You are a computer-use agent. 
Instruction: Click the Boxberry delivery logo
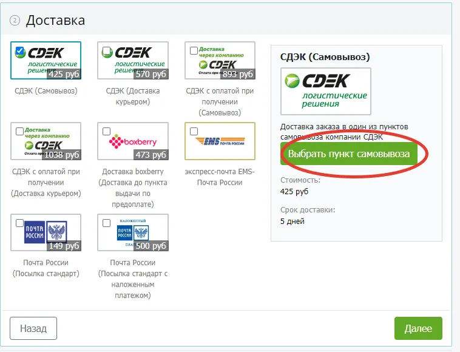(x=132, y=141)
